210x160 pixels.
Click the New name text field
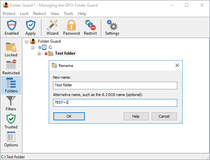(115, 85)
